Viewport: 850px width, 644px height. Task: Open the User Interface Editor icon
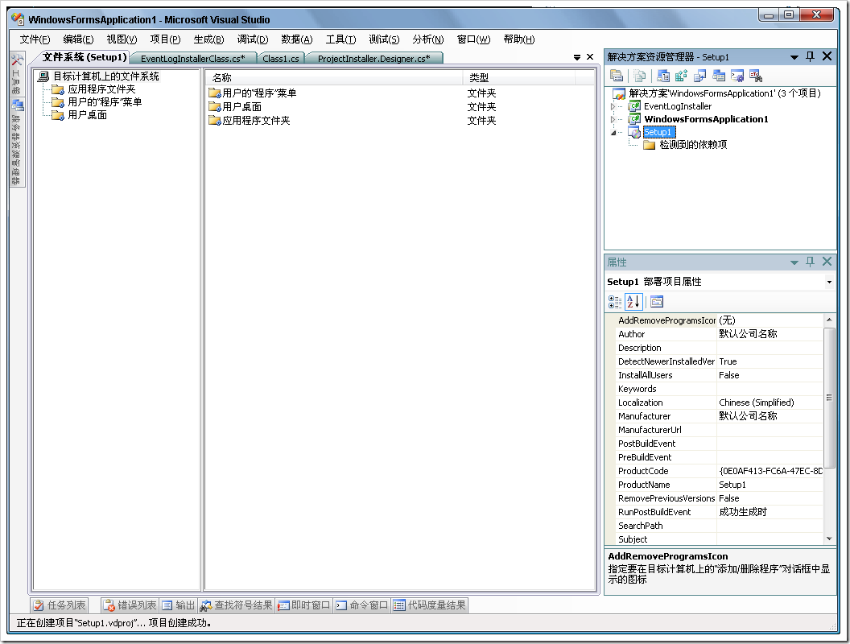pyautogui.click(x=719, y=76)
